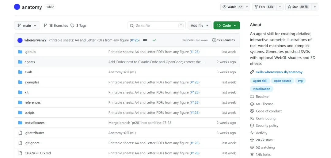Image resolution: width=331 pixels, height=158 pixels.
Task: Expand the Star lists dropdown arrow
Action: coord(315,7)
